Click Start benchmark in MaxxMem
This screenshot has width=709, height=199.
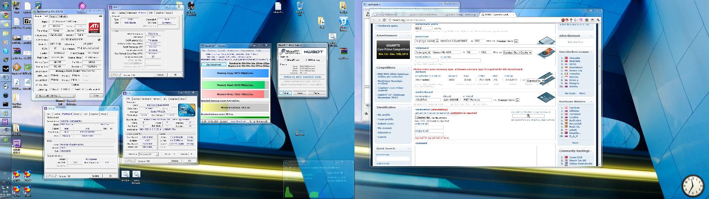click(x=214, y=65)
